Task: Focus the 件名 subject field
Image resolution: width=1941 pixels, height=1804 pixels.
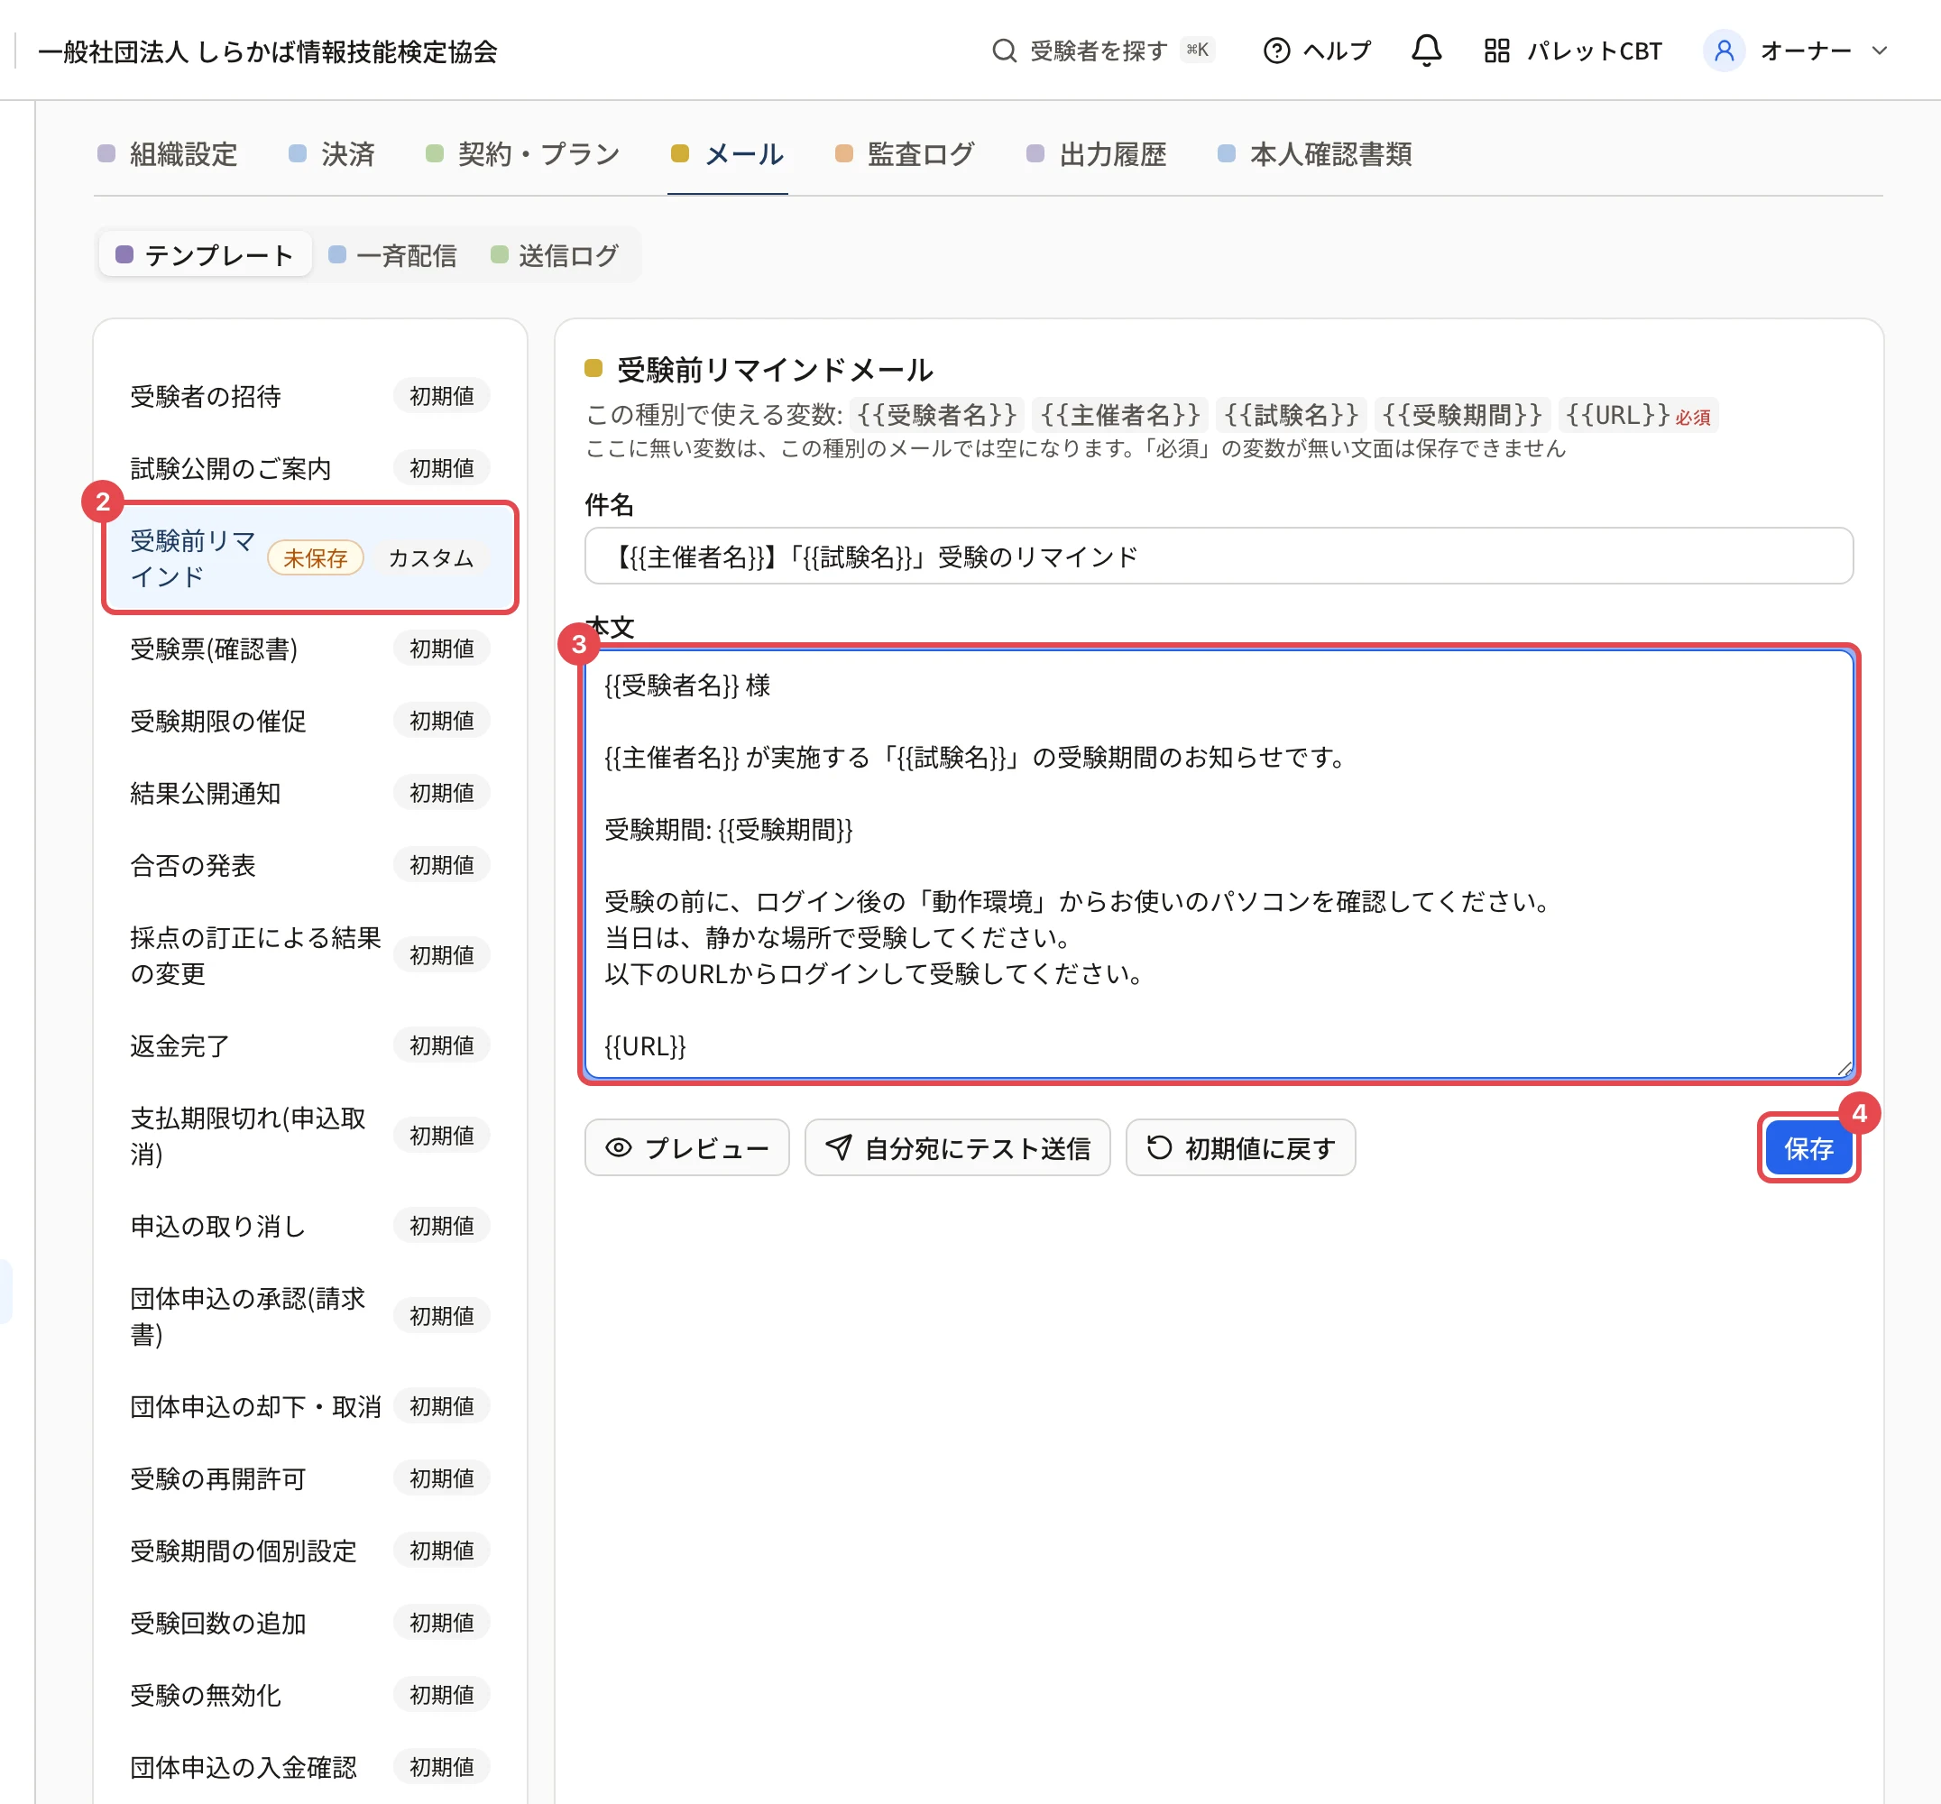Action: coord(1219,557)
